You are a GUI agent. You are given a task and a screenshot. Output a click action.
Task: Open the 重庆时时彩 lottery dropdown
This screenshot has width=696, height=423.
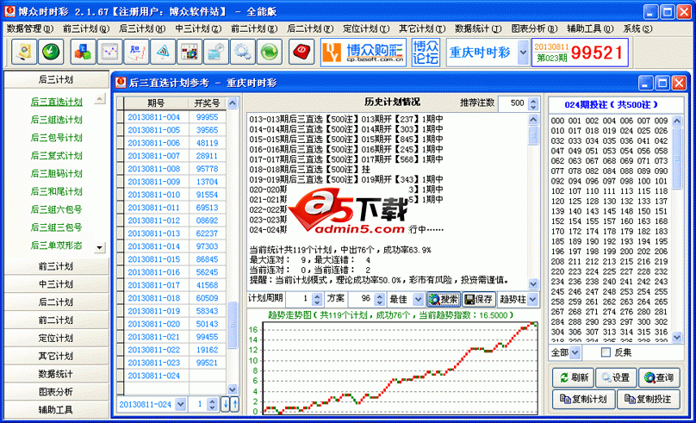pyautogui.click(x=523, y=53)
